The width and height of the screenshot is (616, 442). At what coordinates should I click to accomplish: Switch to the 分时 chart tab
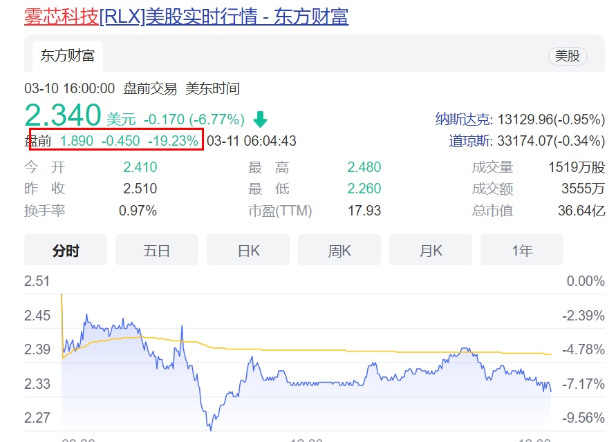(66, 250)
